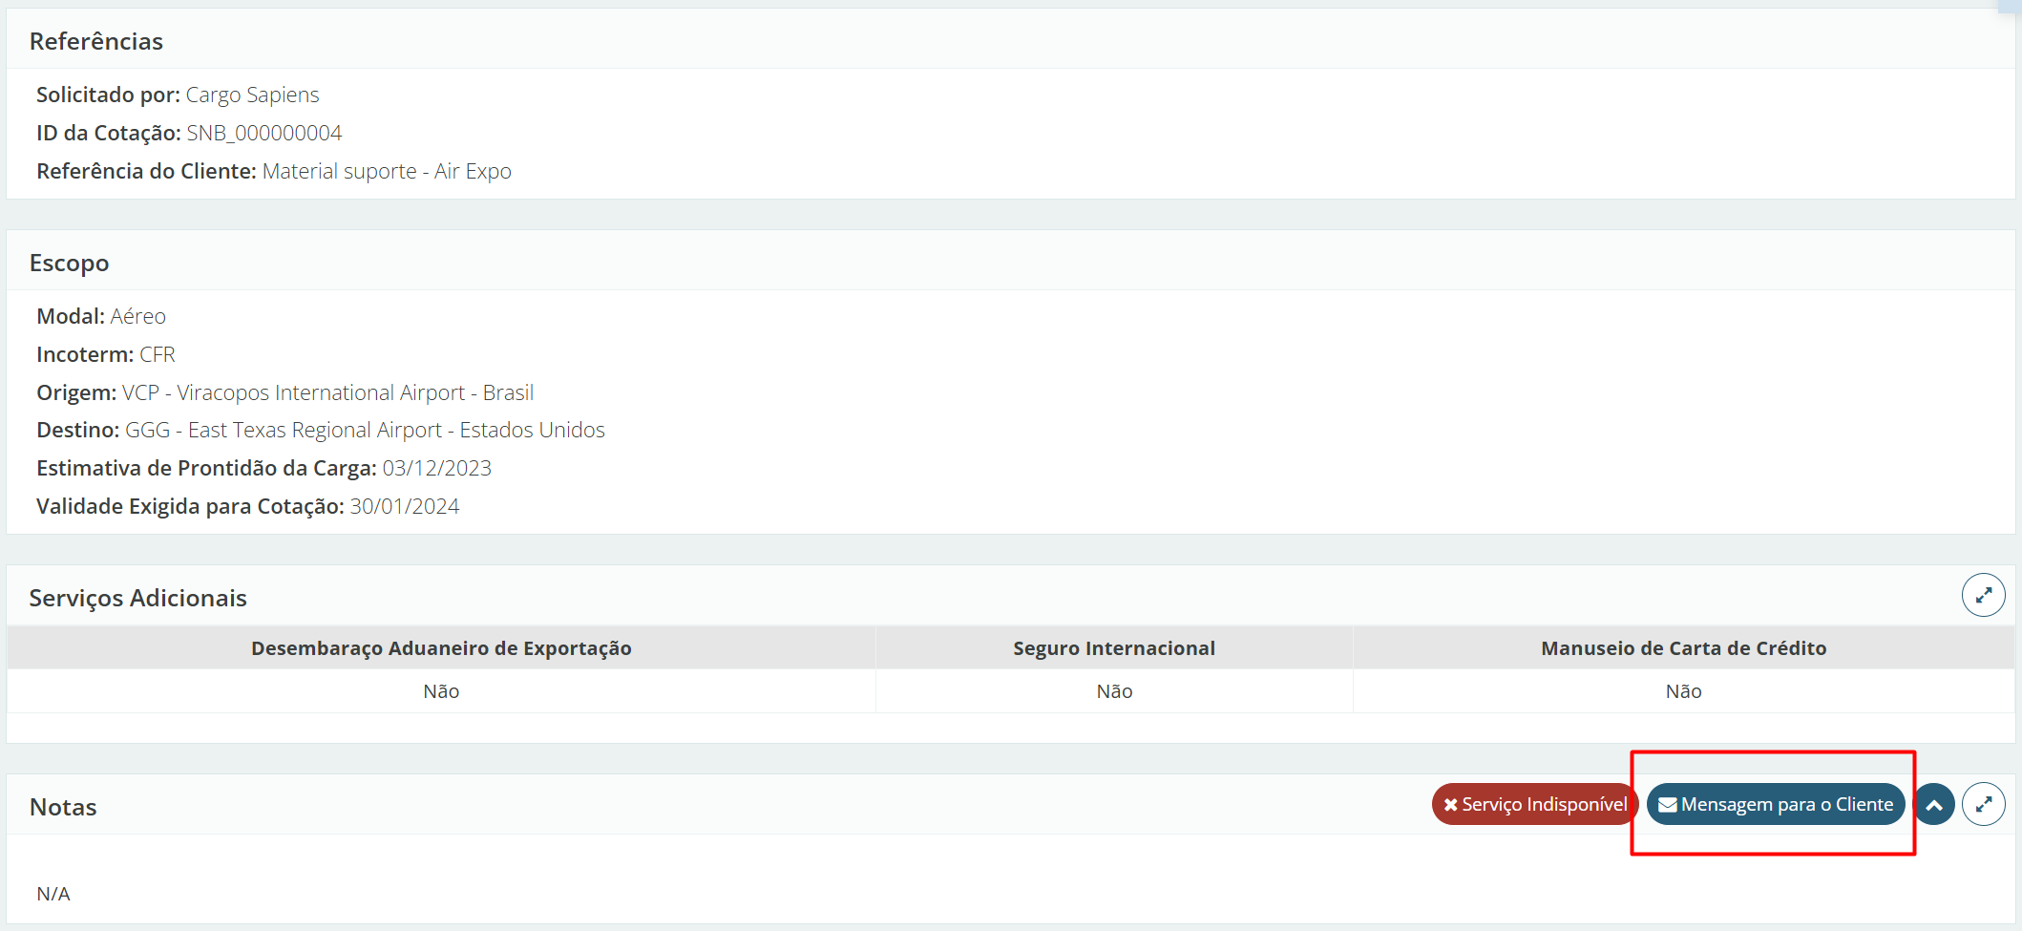The height and width of the screenshot is (931, 2022).
Task: Click the quote validity date 30/01/2024
Action: pos(404,506)
